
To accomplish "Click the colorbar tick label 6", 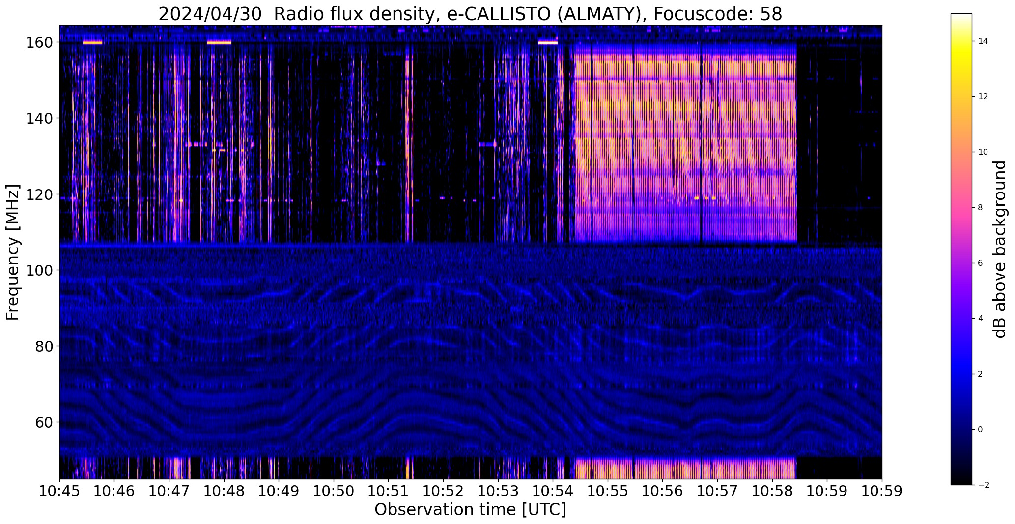I will 981,263.
